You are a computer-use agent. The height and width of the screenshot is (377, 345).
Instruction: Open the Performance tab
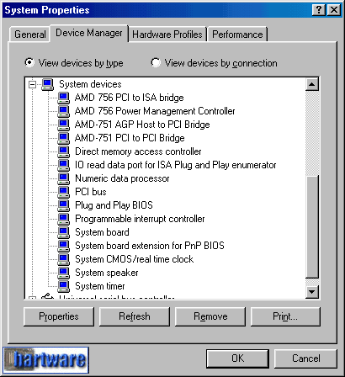click(x=237, y=35)
